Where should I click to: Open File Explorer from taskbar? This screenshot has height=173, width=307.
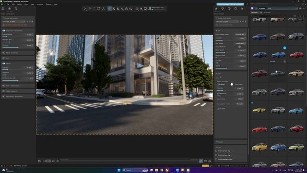156,170
